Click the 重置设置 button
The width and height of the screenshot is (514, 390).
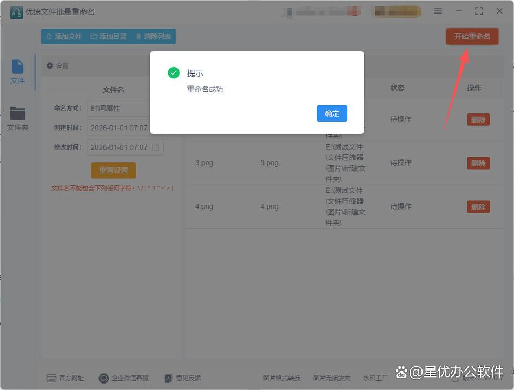pyautogui.click(x=114, y=170)
